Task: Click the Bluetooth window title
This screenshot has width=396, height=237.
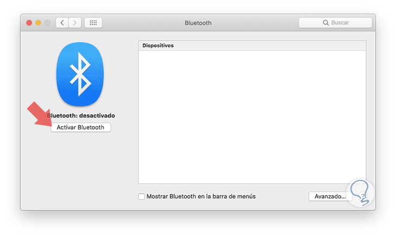Action: pyautogui.click(x=198, y=23)
